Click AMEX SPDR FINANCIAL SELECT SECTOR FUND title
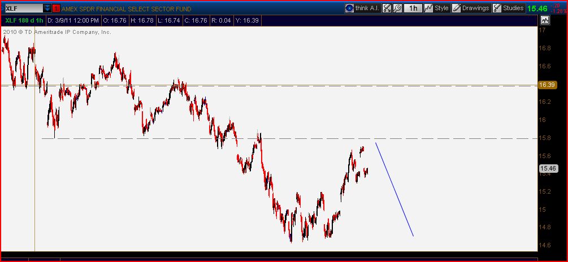Image resolution: width=568 pixels, height=262 pixels. point(127,8)
